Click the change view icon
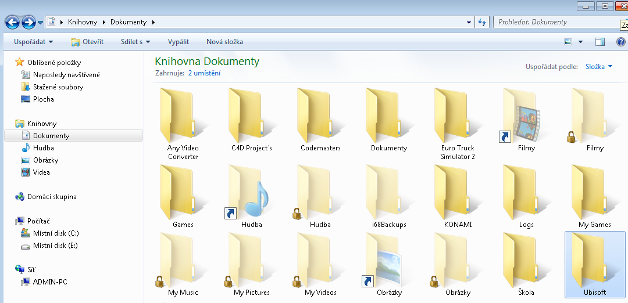The image size is (628, 303). tap(568, 42)
